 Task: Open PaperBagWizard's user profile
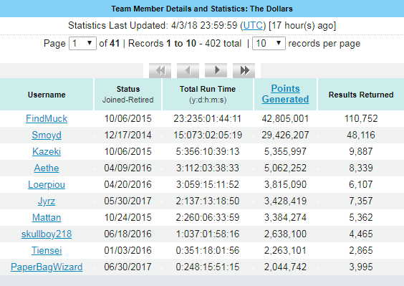coord(47,267)
